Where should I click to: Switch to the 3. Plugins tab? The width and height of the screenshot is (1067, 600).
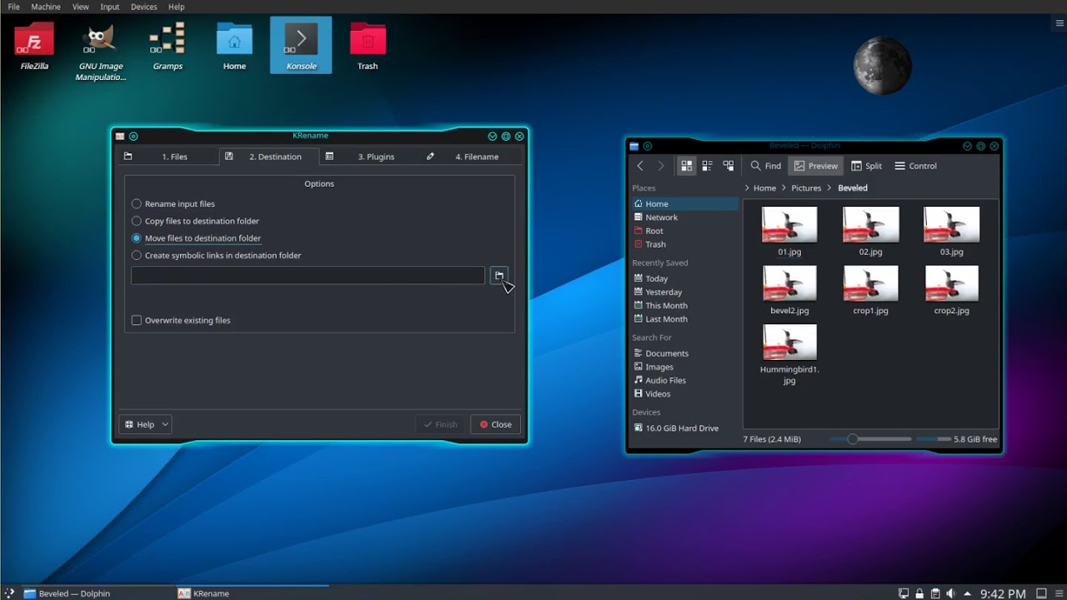click(371, 157)
